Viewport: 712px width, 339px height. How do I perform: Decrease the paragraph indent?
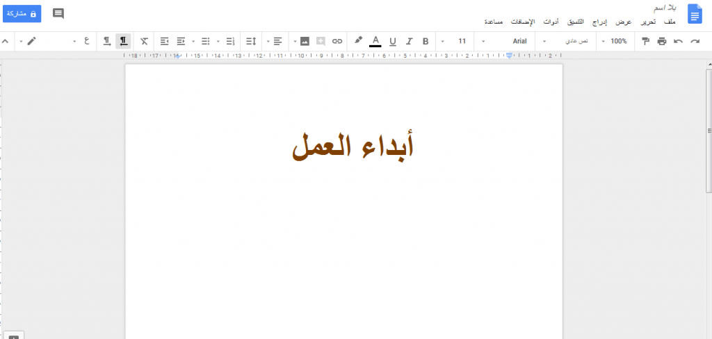[x=181, y=41]
